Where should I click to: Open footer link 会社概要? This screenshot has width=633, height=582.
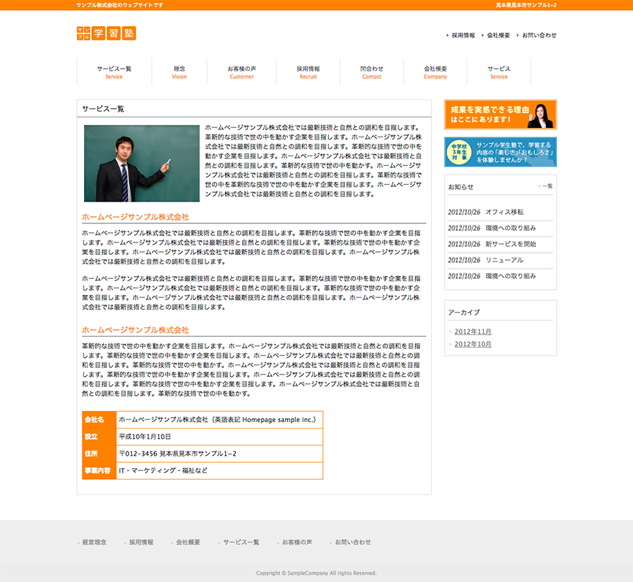pyautogui.click(x=188, y=543)
